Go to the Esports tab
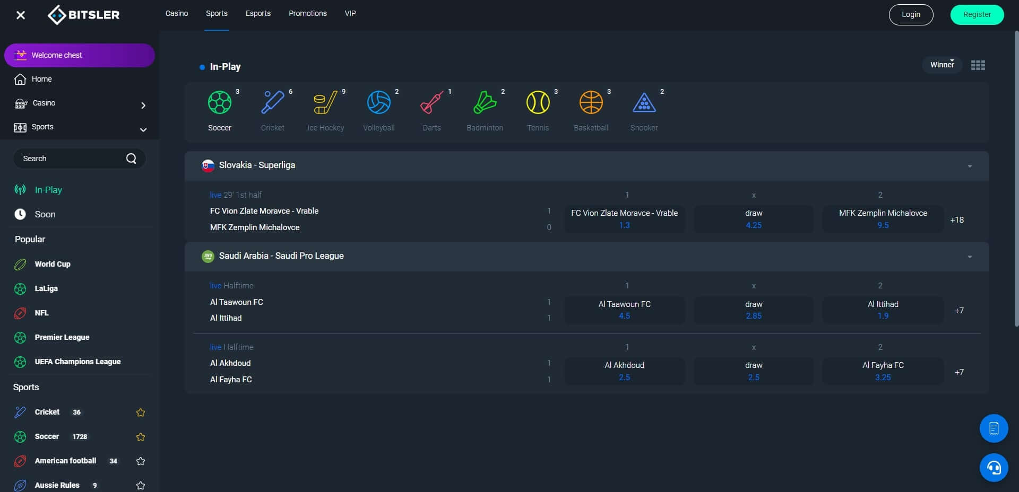This screenshot has height=492, width=1019. [258, 14]
